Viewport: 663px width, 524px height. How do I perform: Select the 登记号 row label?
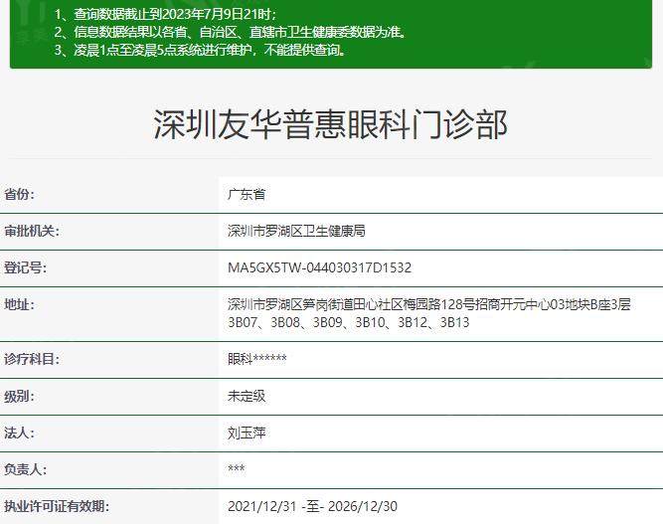(x=26, y=267)
